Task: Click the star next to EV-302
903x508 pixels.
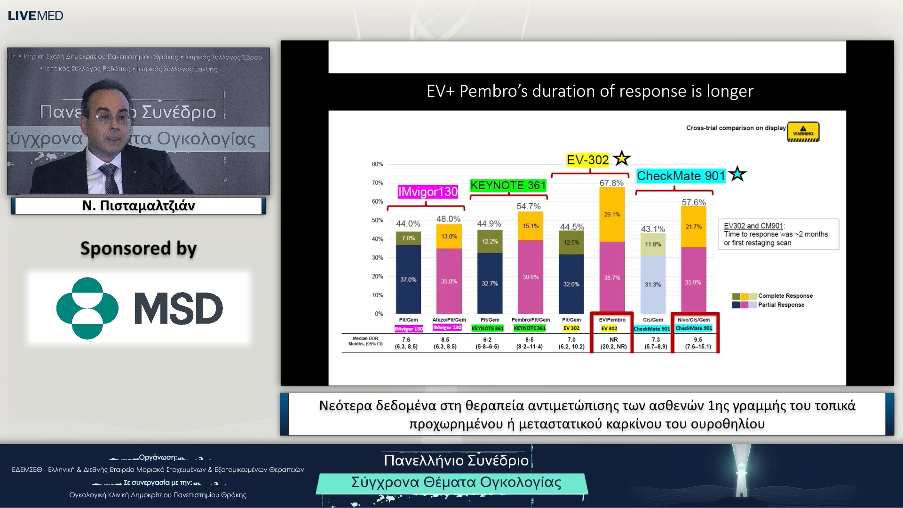Action: pos(622,159)
